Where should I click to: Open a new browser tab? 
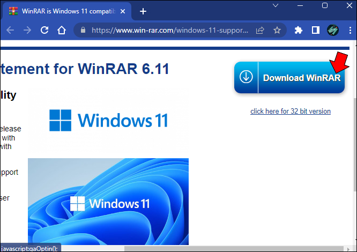(143, 11)
